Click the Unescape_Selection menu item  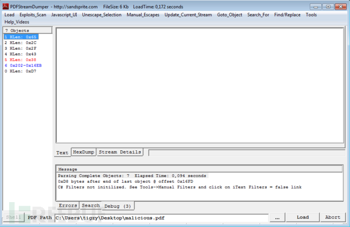(x=102, y=15)
